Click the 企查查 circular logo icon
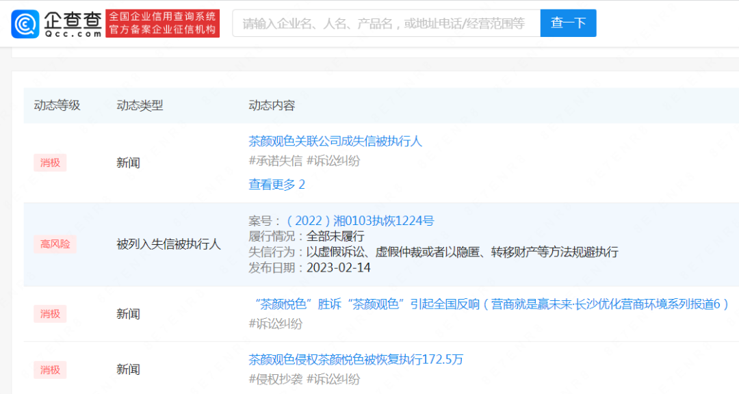This screenshot has height=394, width=739. [x=25, y=22]
